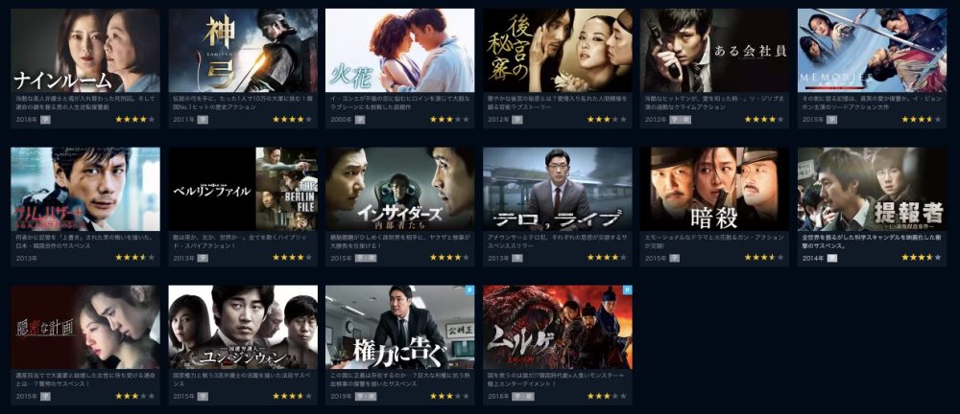Open the ユン・ジンウォン poster
Screen dimensions: 960x414
coord(243,327)
